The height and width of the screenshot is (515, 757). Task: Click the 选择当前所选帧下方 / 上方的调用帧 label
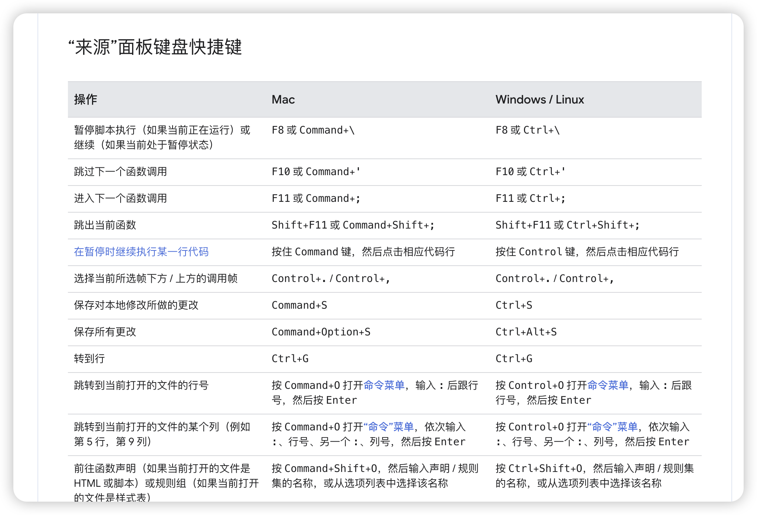[155, 279]
